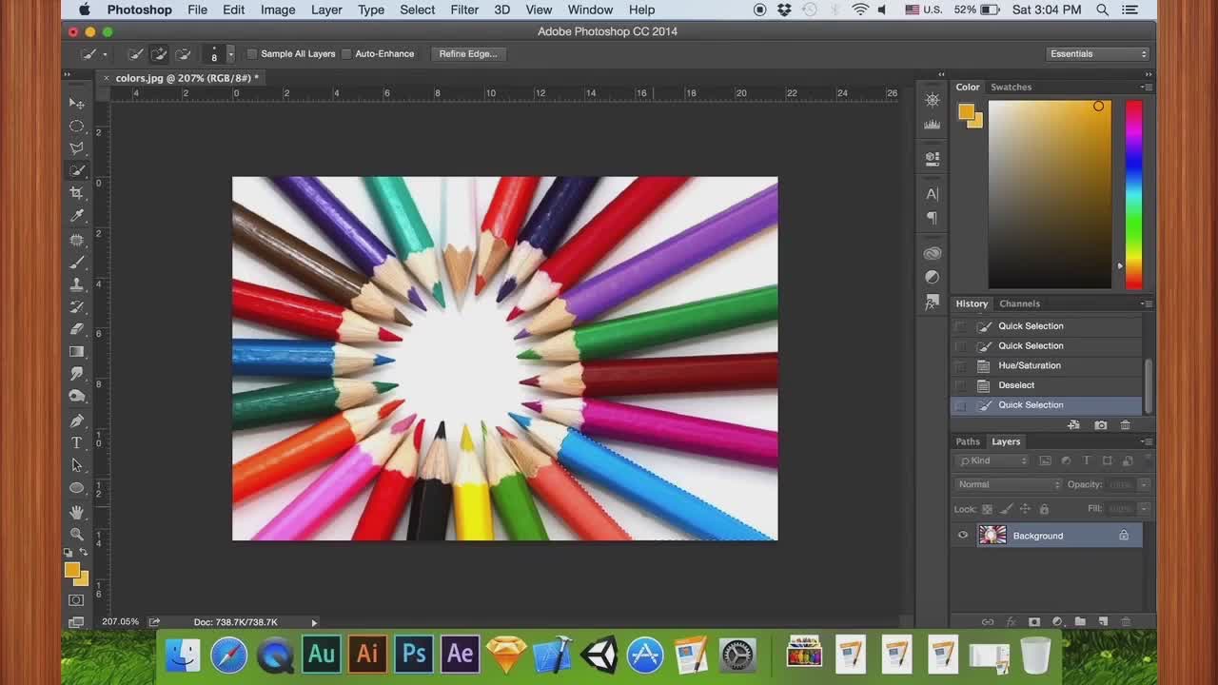This screenshot has width=1218, height=685.
Task: Open the Paragraph panel icon
Action: 933,218
